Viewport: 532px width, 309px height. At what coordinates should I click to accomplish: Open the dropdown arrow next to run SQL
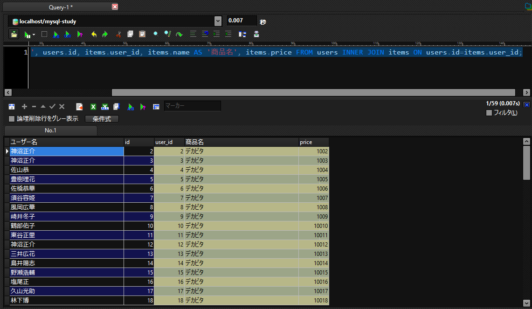[x=34, y=34]
